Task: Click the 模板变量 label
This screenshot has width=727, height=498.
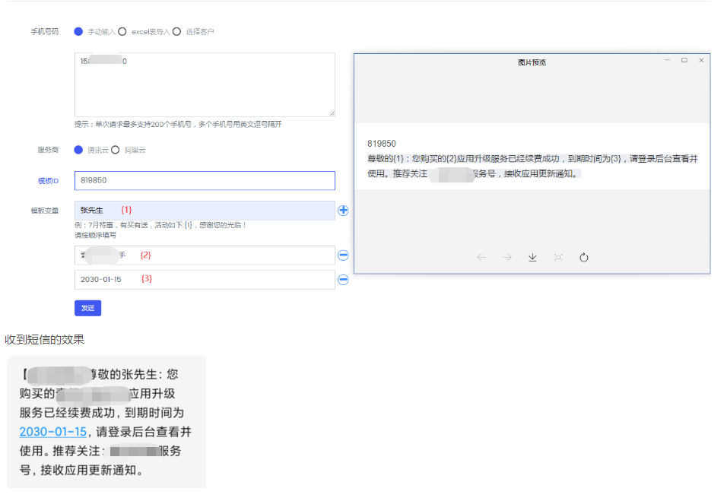Action: click(45, 211)
